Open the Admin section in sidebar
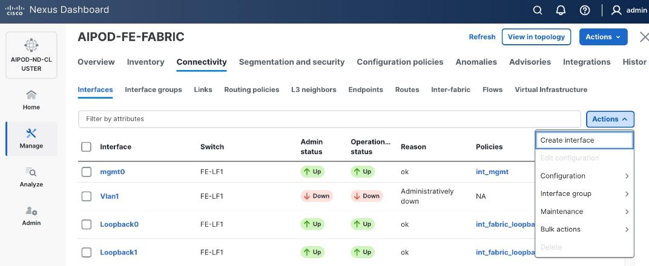This screenshot has height=266, width=649. [x=31, y=216]
